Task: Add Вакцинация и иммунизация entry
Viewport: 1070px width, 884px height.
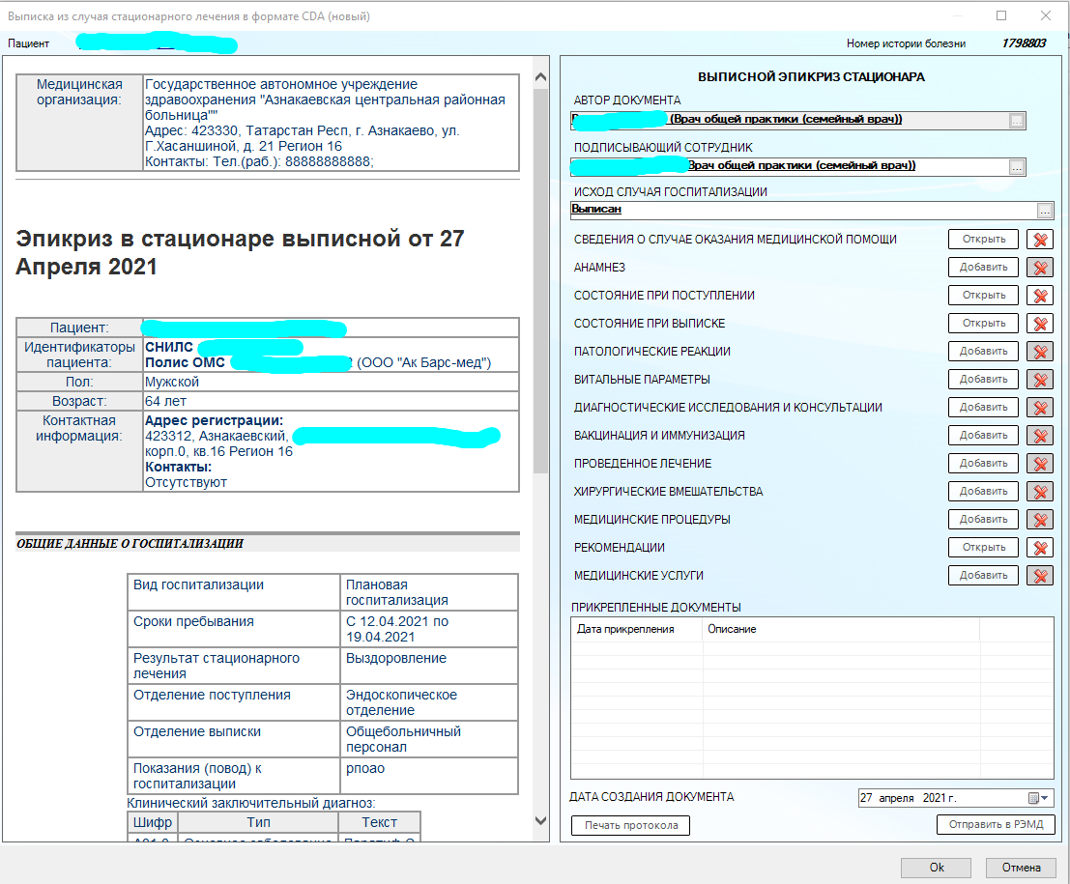Action: tap(983, 435)
